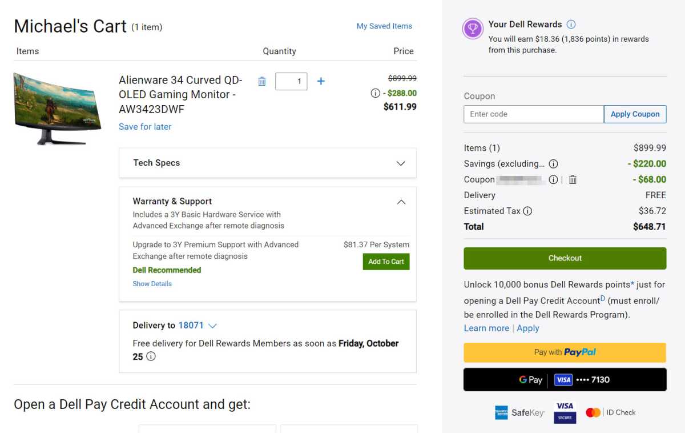Show info icon beside applied coupon
This screenshot has width=685, height=433.
pyautogui.click(x=553, y=179)
